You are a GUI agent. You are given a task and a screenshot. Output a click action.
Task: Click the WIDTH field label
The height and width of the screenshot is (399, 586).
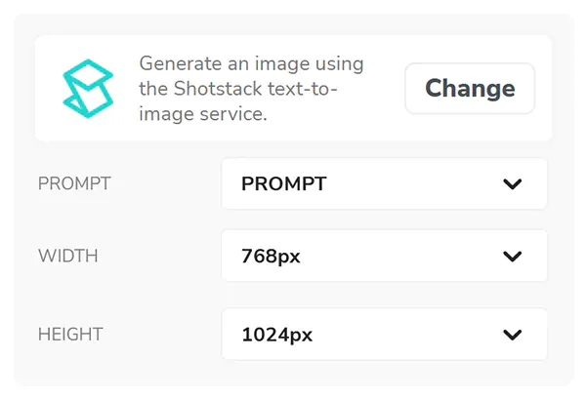(x=67, y=257)
